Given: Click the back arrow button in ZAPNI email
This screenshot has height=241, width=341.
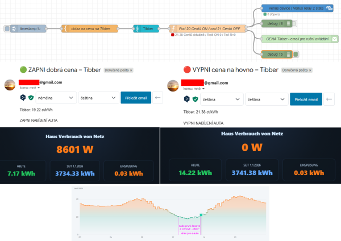Looking at the screenshot, I should point(157,98).
